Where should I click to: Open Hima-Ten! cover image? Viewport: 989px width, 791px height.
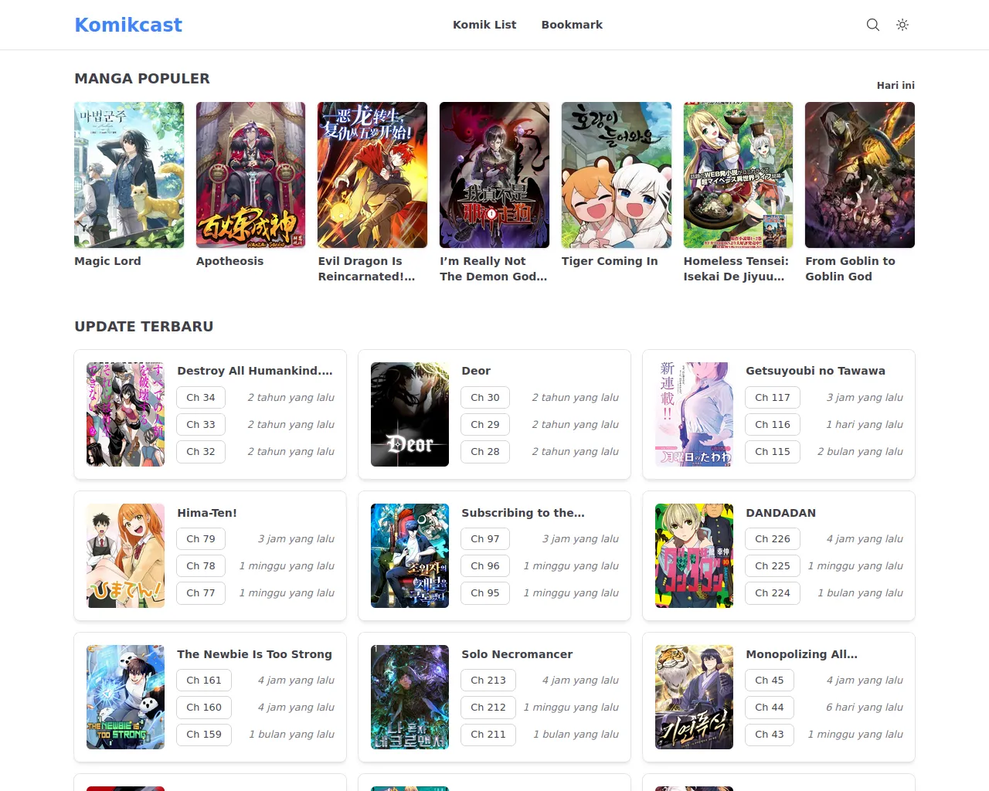click(126, 556)
